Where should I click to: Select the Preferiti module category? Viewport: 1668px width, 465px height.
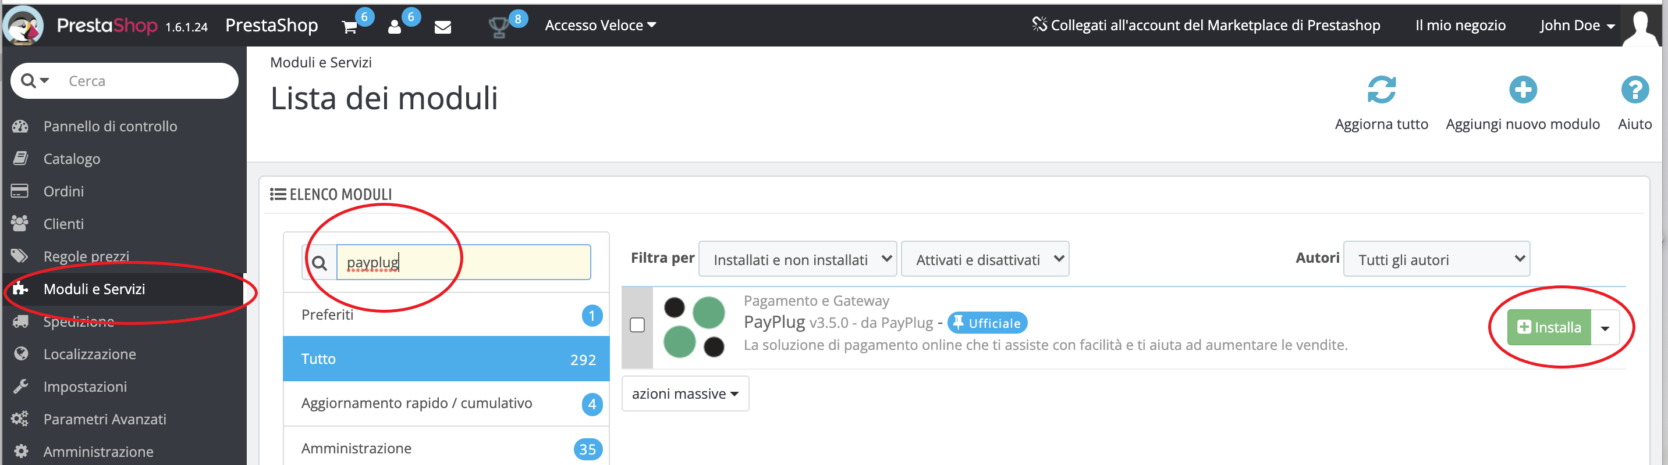[446, 315]
